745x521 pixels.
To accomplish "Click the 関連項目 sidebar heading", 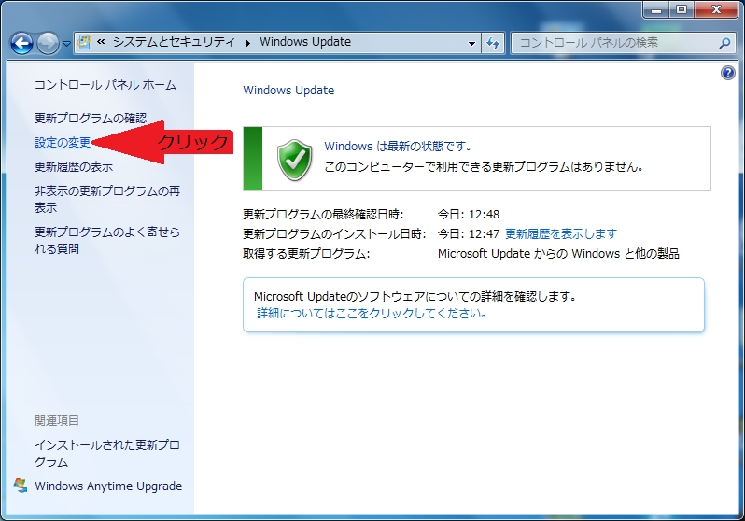I will click(x=57, y=420).
